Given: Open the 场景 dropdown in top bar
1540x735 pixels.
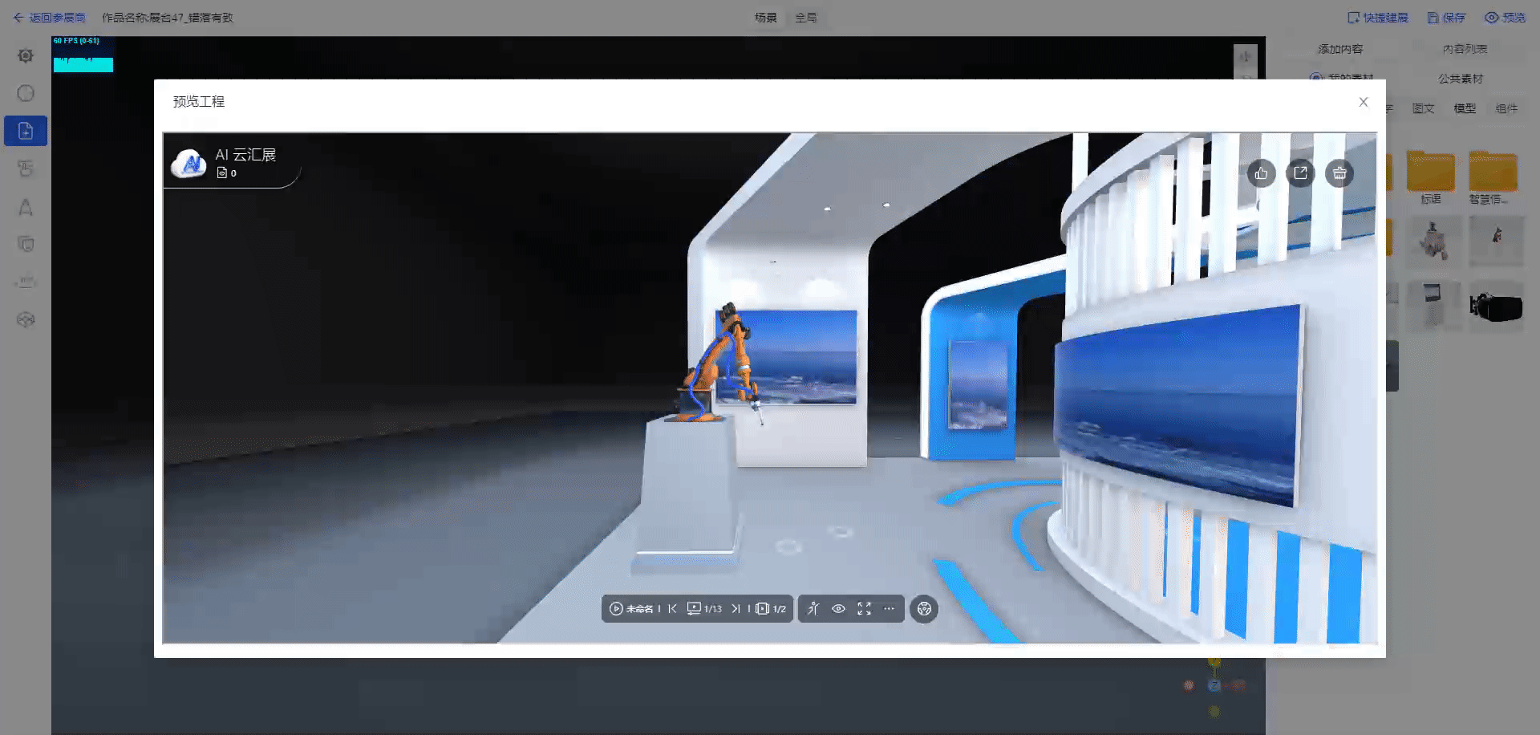Looking at the screenshot, I should (766, 17).
